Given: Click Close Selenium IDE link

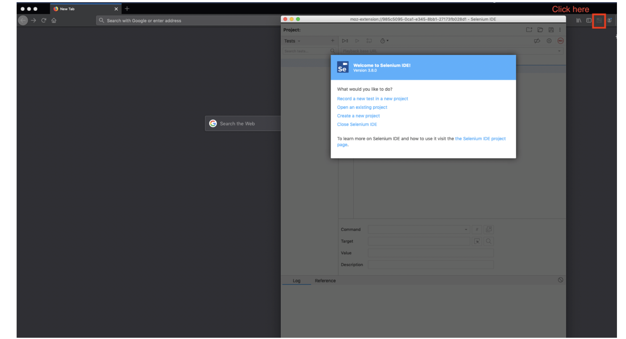Looking at the screenshot, I should pyautogui.click(x=357, y=124).
